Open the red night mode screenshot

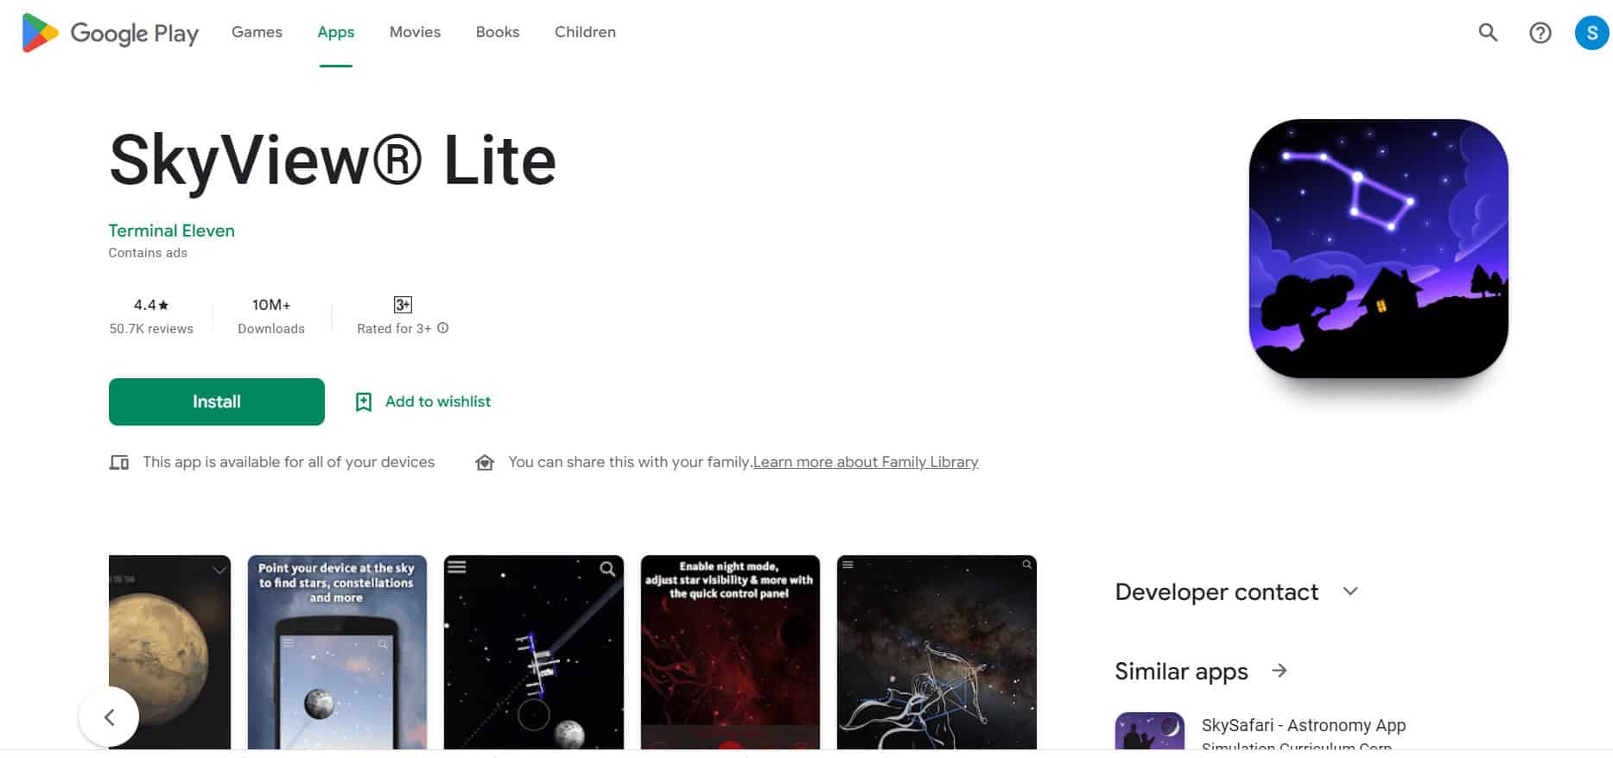tap(730, 653)
